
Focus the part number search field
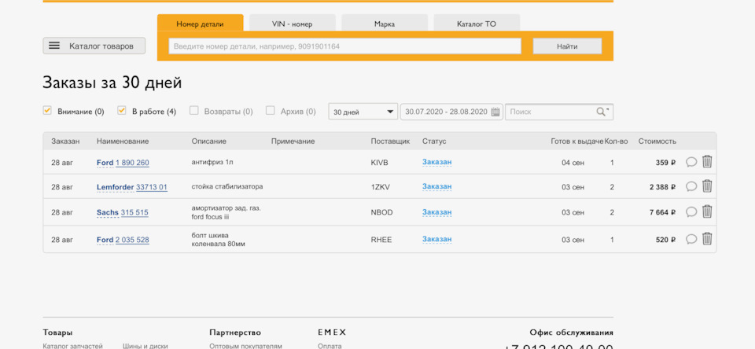point(344,46)
